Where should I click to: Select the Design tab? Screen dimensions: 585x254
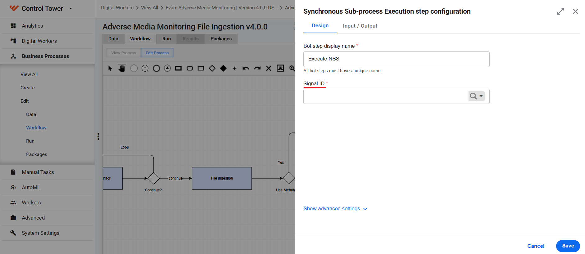(320, 26)
